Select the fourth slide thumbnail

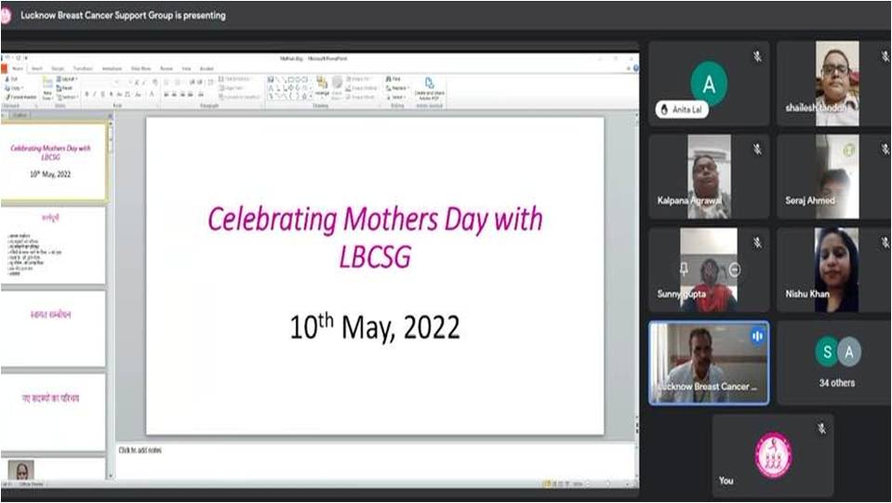click(x=52, y=412)
